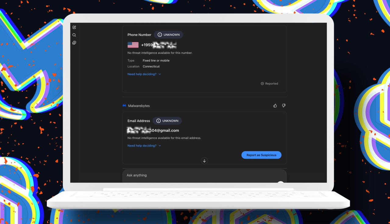The height and width of the screenshot is (224, 390).
Task: Click 'Need help deciding?' link under the gmail address
Action: (142, 146)
